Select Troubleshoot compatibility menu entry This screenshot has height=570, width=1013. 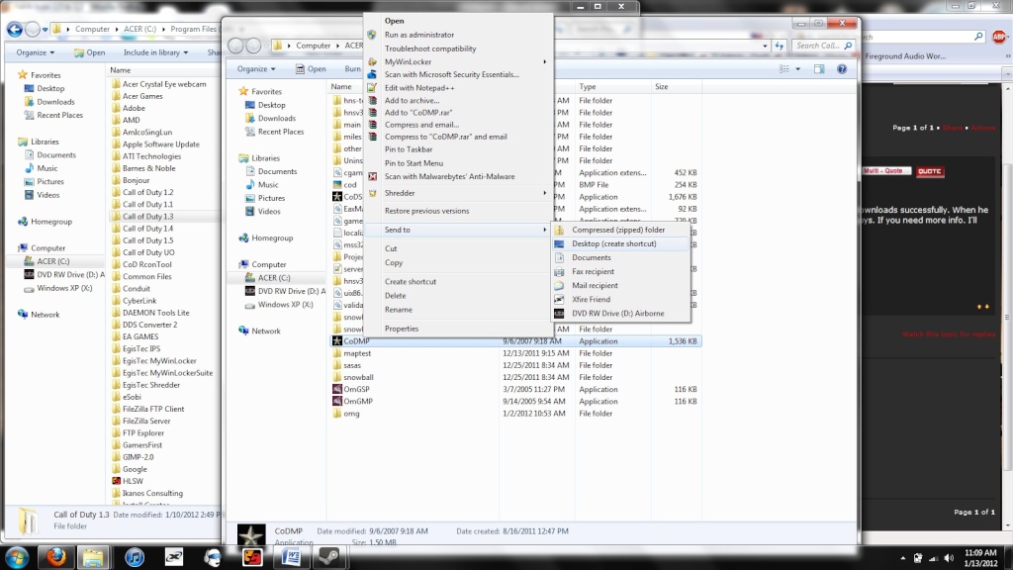[x=430, y=48]
